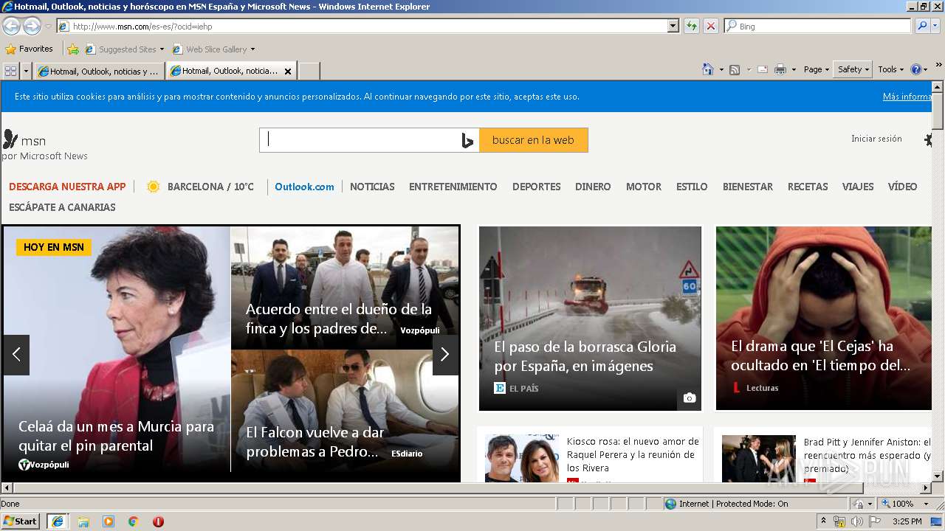Expand address bar URL history dropdown
Screen dimensions: 945x531
(673, 26)
